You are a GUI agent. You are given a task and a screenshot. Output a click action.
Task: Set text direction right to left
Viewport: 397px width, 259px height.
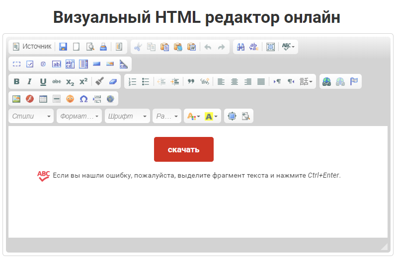(x=291, y=82)
